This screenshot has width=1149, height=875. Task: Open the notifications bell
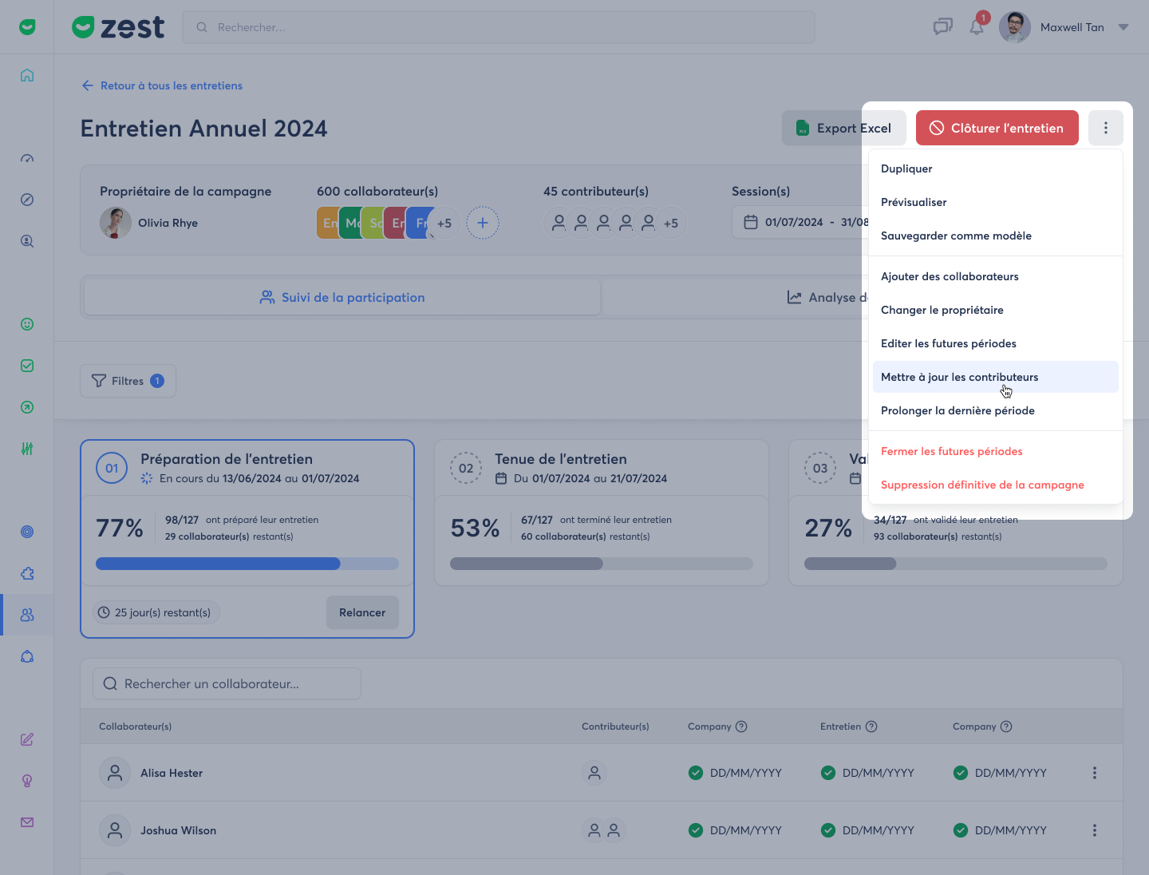[977, 27]
